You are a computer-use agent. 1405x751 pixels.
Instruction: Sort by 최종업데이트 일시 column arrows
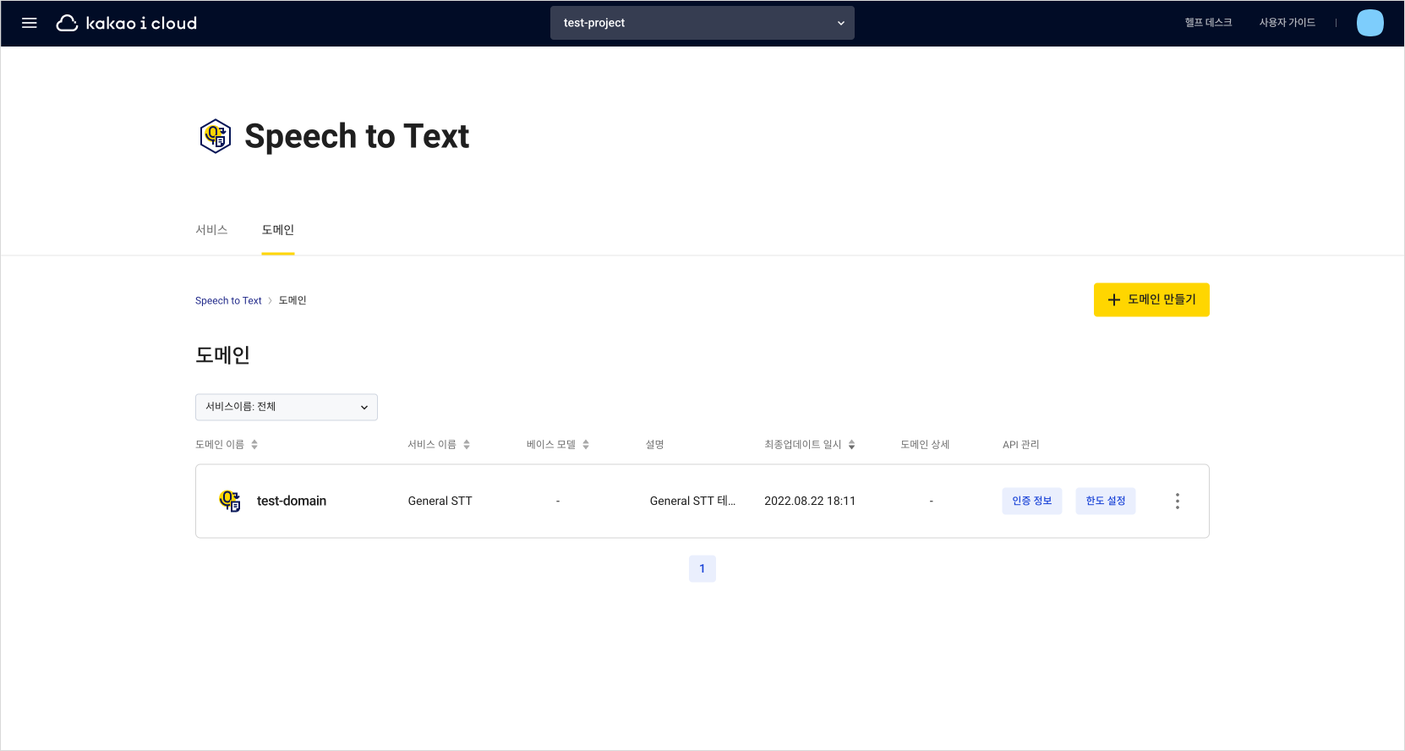pos(851,445)
